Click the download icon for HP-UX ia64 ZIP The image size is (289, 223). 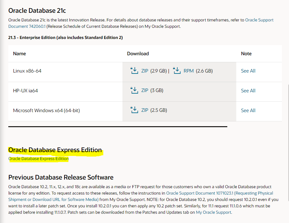point(134,90)
